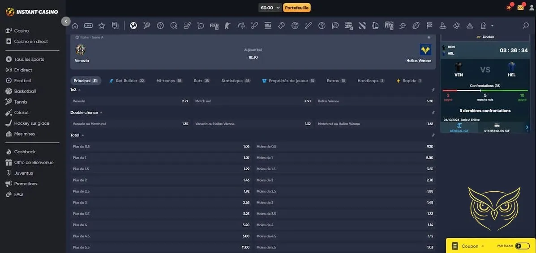Collapse the Total market section
Viewport: 536px width, 253px height.
pos(83,135)
